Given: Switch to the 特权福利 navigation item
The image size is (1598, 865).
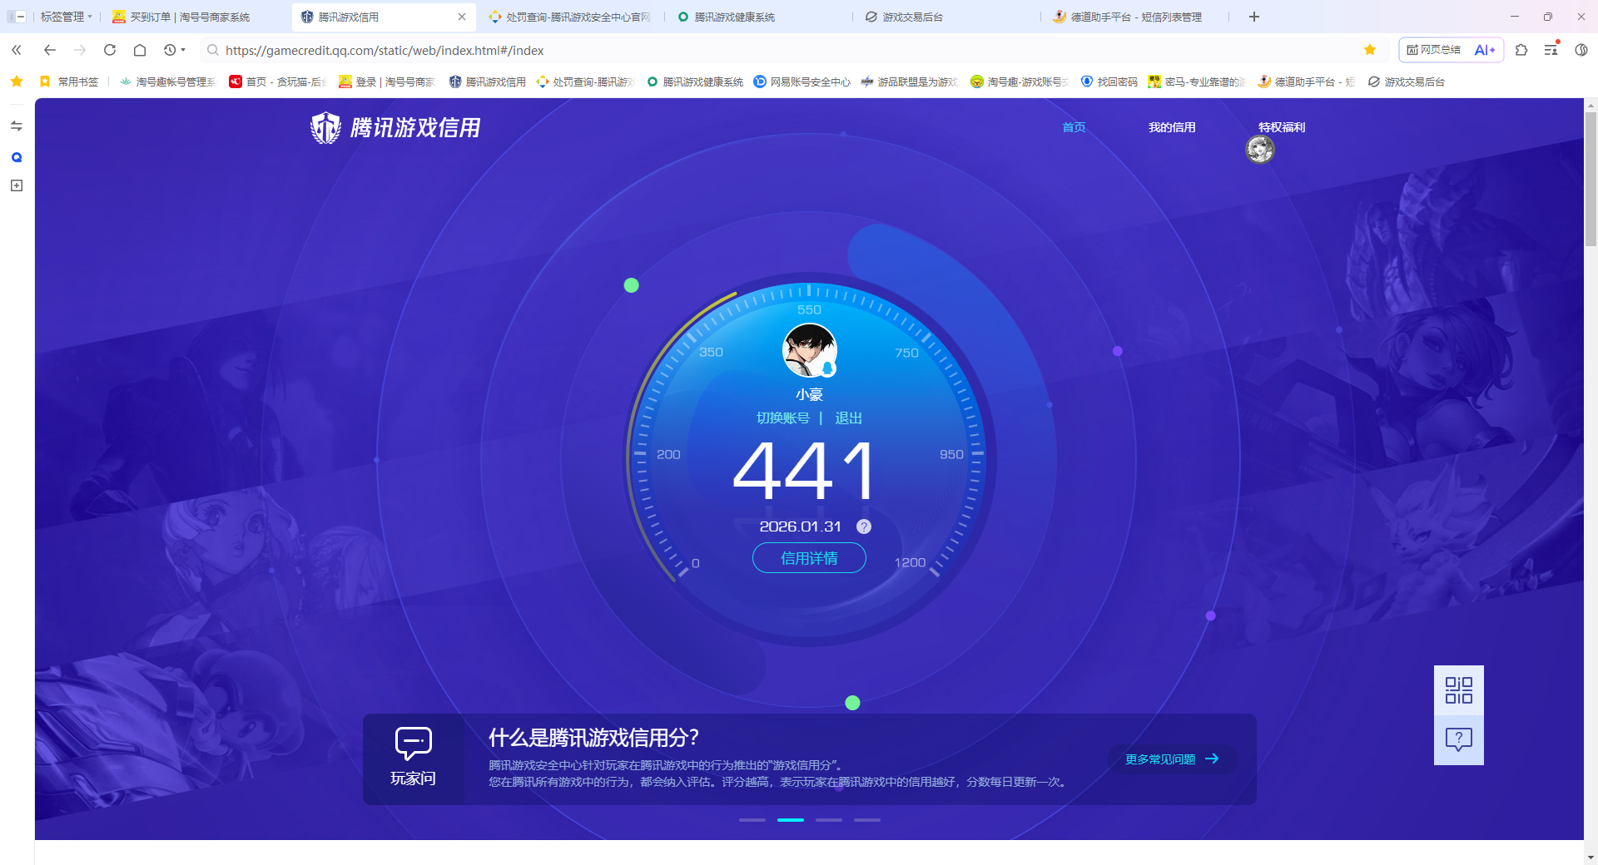Looking at the screenshot, I should (1282, 127).
